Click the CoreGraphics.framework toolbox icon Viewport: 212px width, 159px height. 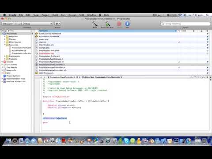point(37,34)
